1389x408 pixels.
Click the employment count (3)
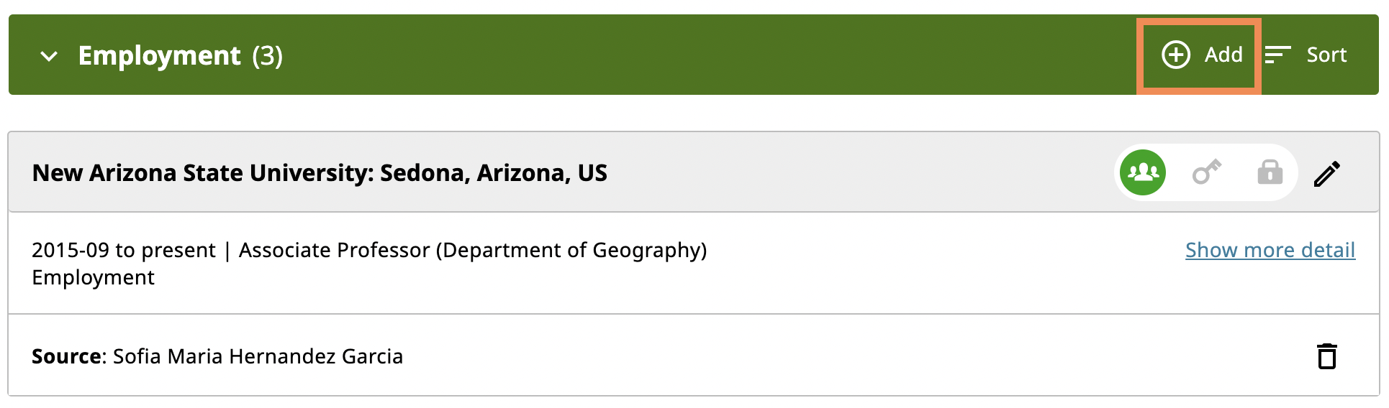click(268, 55)
